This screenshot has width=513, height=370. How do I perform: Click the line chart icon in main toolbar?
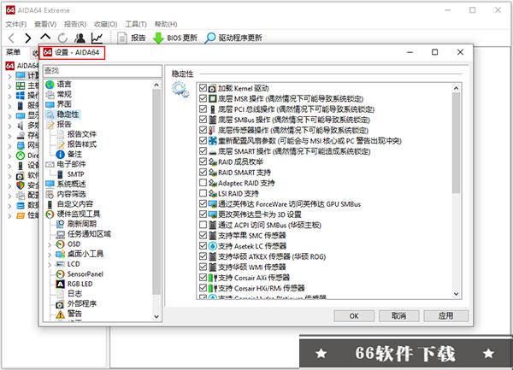97,38
